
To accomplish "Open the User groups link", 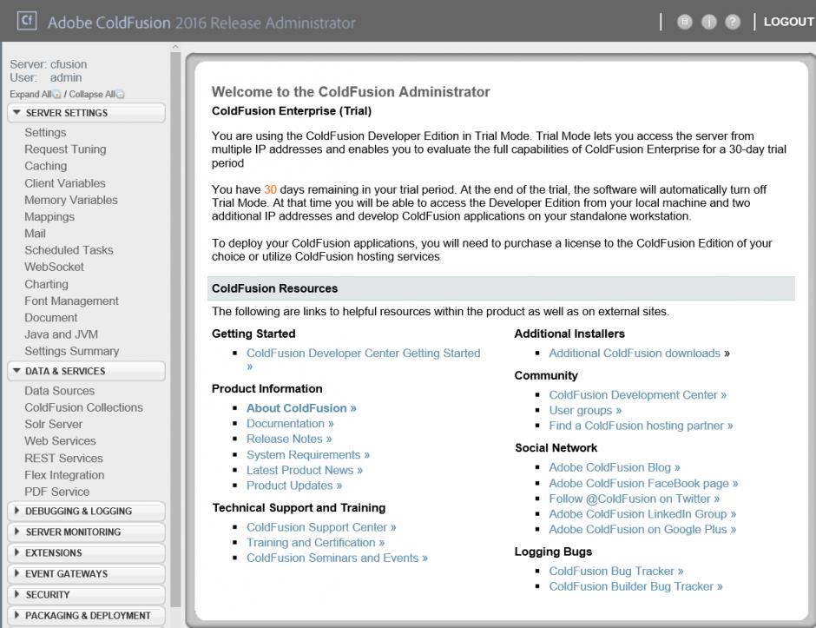I will (585, 411).
